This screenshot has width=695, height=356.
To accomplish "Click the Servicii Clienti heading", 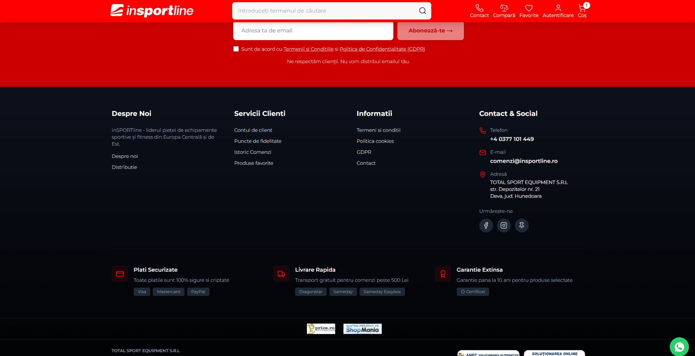I will (x=260, y=113).
